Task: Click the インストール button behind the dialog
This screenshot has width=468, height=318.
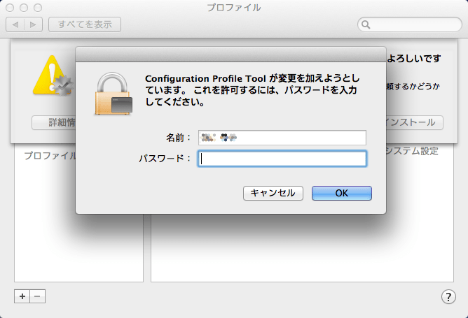Action: tap(414, 122)
